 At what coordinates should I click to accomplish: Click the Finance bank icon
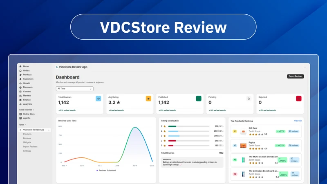pos(20,100)
